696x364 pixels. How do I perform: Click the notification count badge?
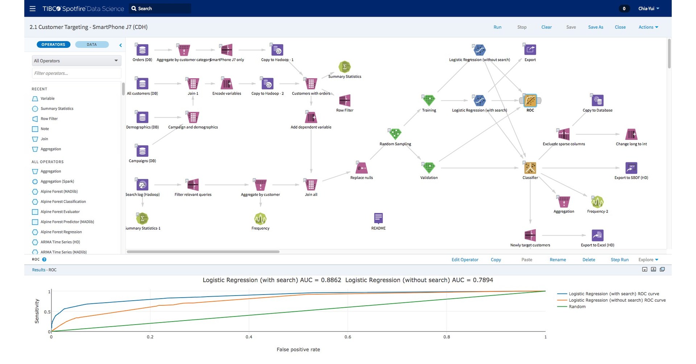(624, 8)
